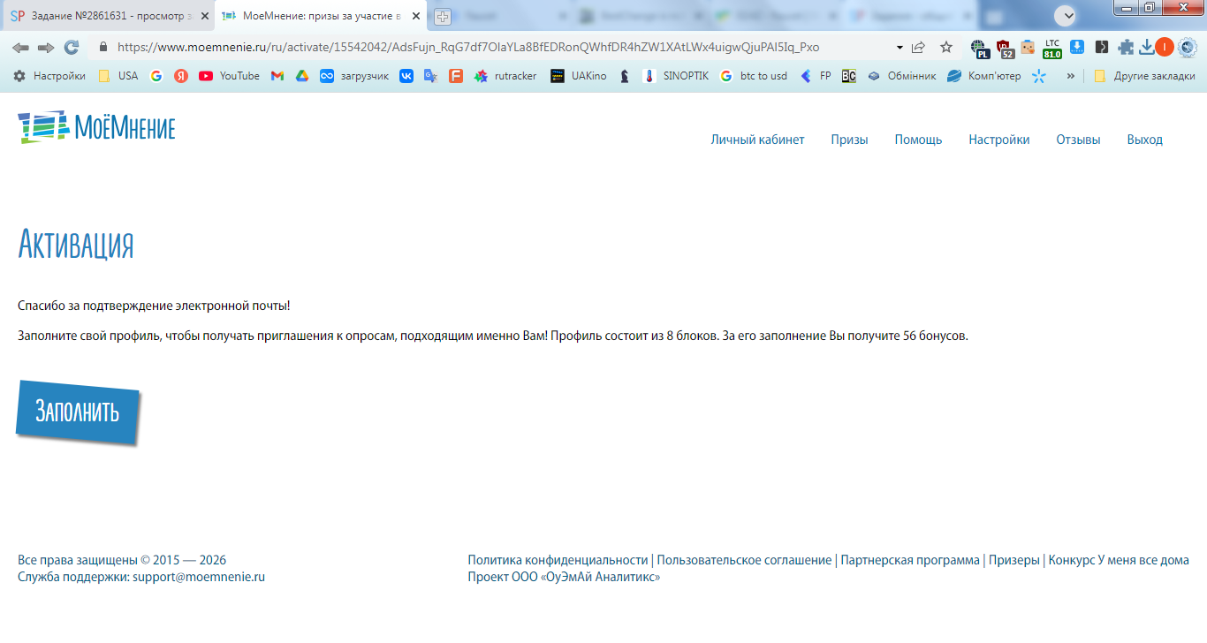Open Личный кабинет menu item
1207x643 pixels.
point(757,140)
